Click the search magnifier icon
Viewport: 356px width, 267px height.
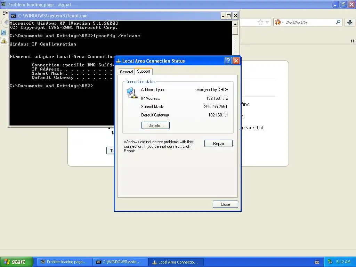click(x=338, y=22)
